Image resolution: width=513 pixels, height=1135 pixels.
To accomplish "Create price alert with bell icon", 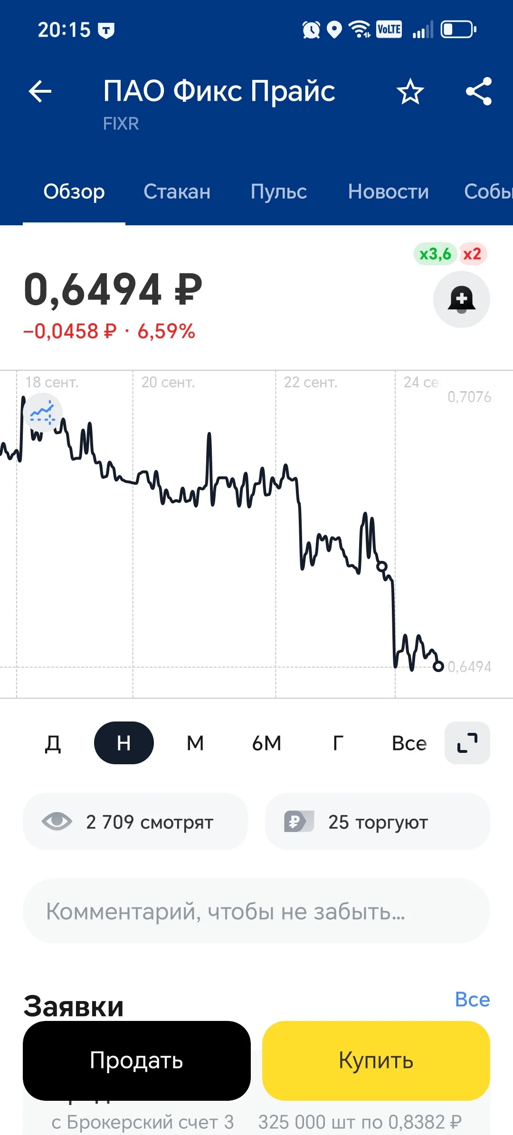I will click(461, 299).
